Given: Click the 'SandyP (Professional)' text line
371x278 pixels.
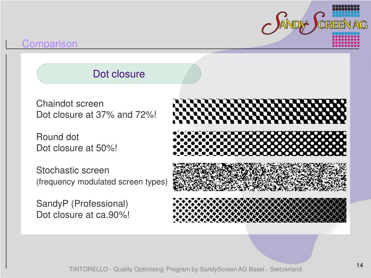Looking at the screenshot, I should pyautogui.click(x=82, y=203).
